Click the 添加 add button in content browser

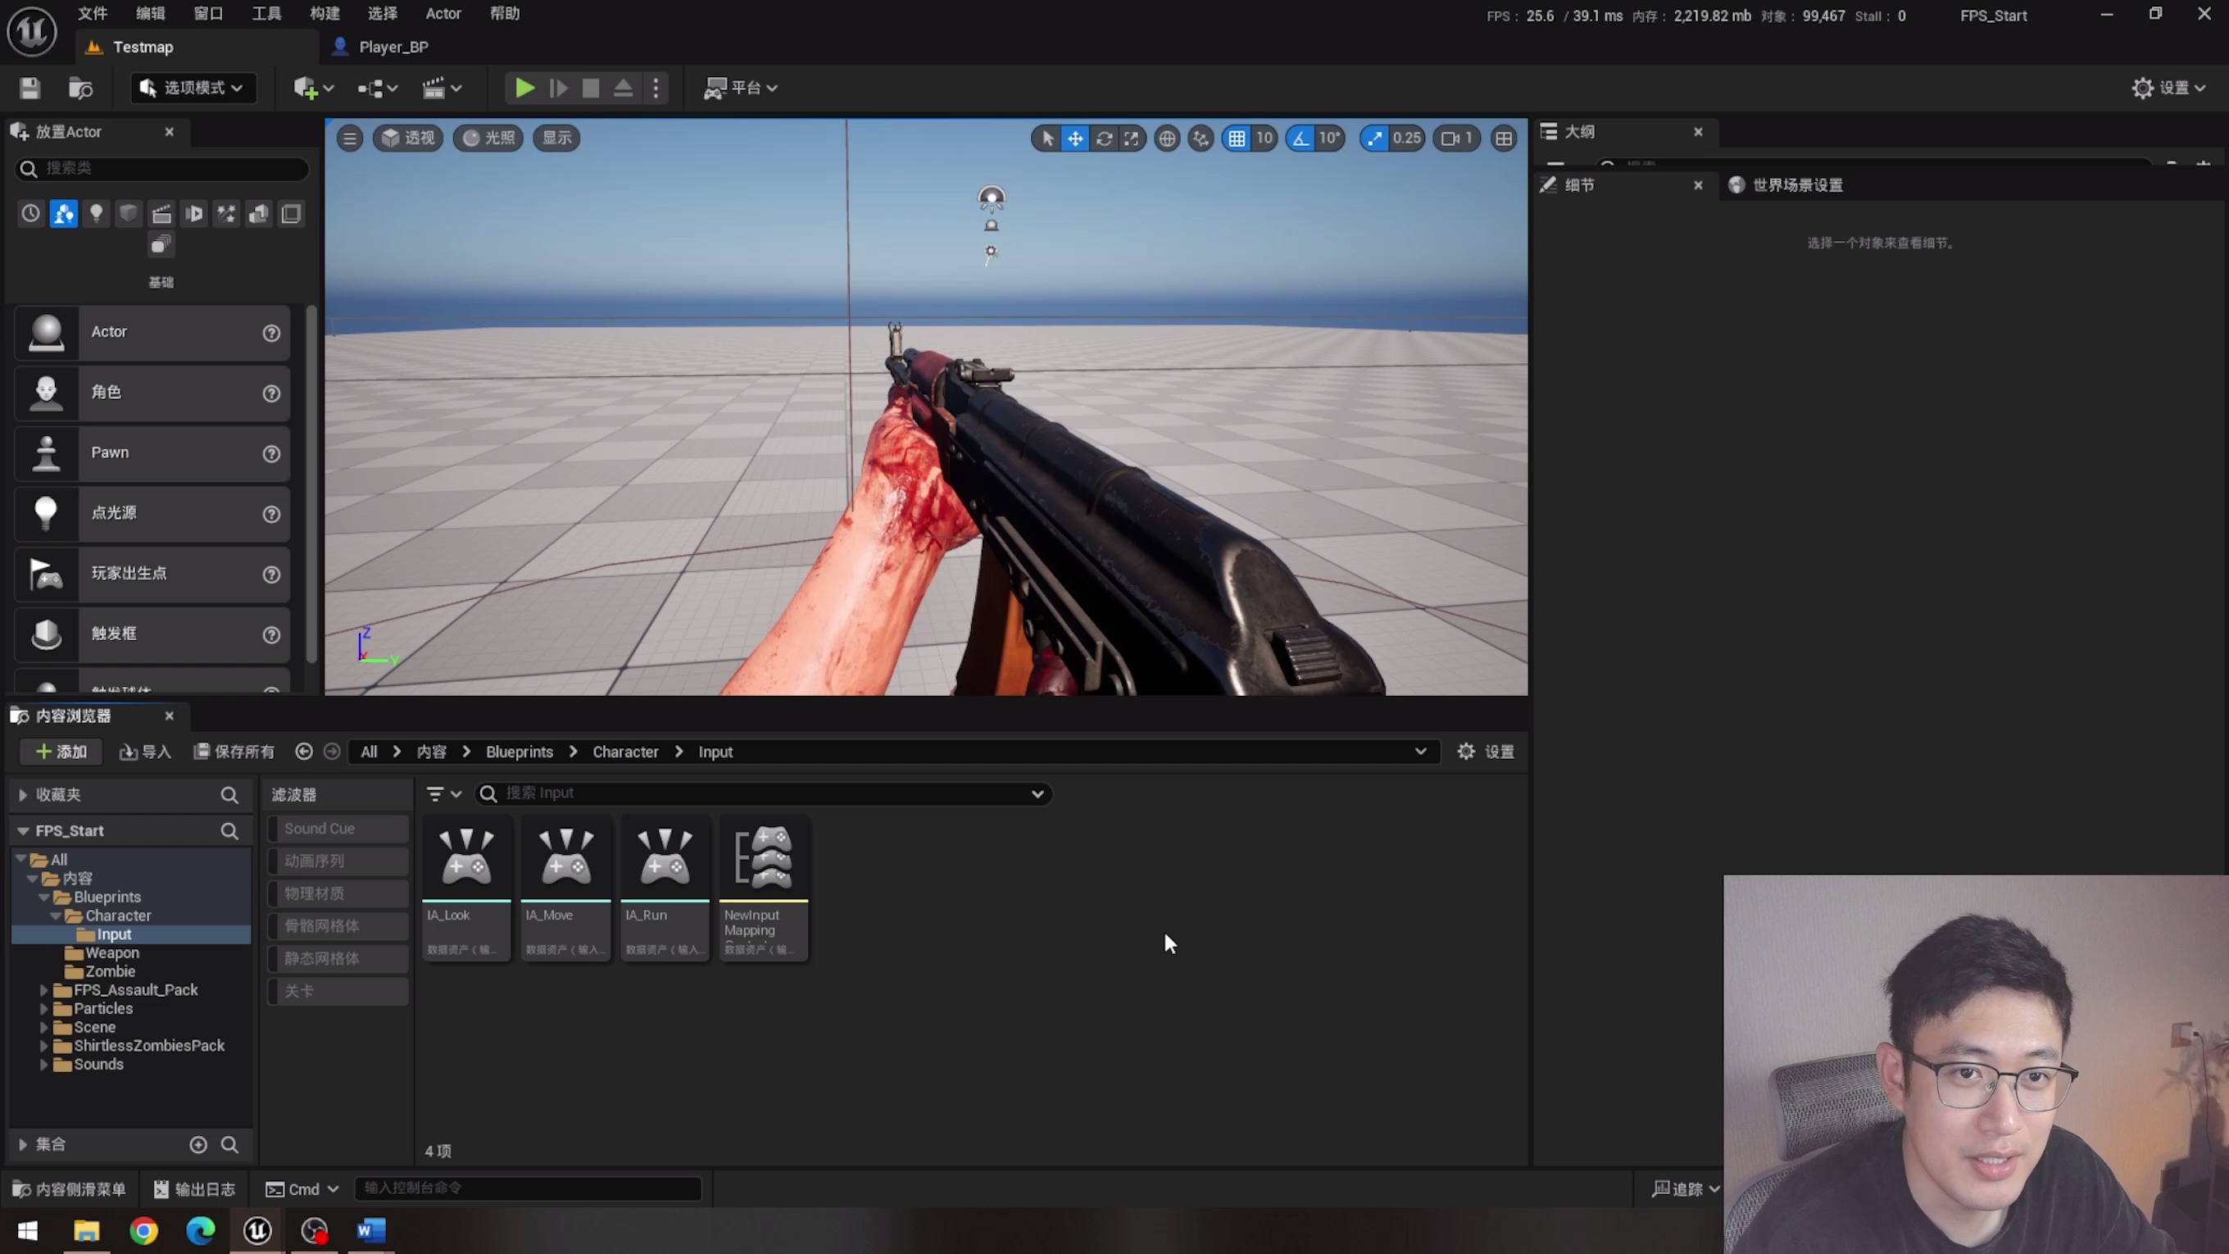click(61, 752)
